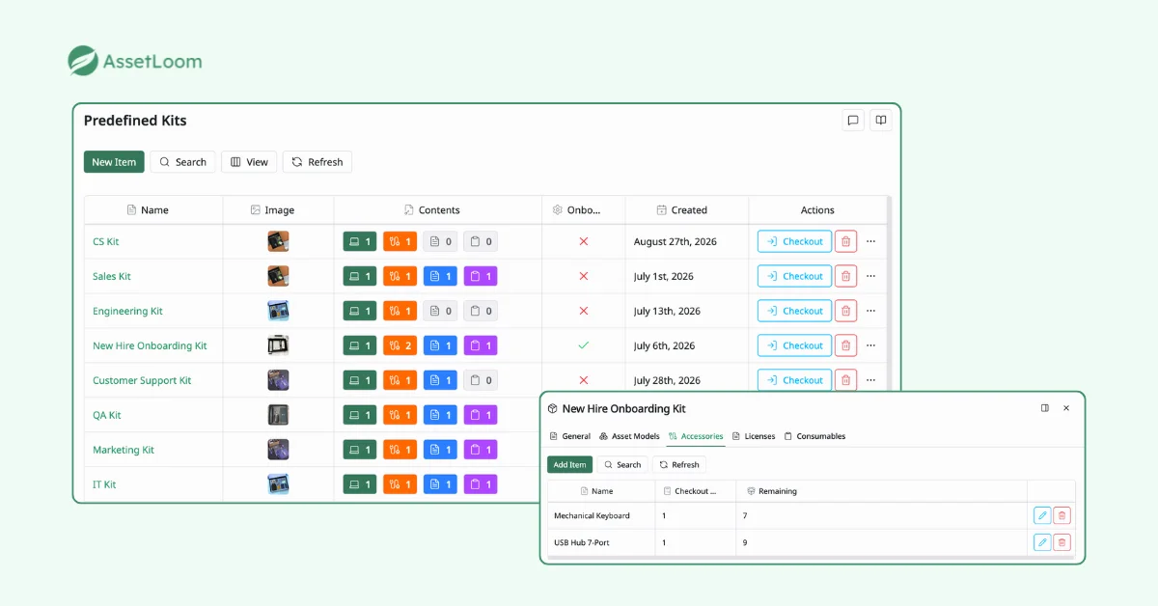Click the New Item button
Screen dimensions: 1158x606
point(114,162)
